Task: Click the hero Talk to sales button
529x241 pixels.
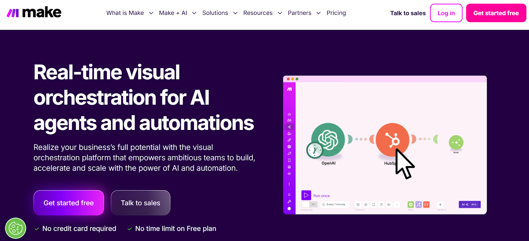Action: pyautogui.click(x=141, y=203)
